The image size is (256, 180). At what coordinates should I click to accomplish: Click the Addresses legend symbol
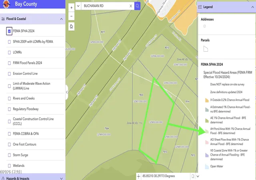[x=204, y=26]
